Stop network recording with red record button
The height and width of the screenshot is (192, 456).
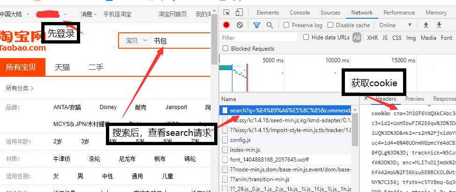(226, 25)
